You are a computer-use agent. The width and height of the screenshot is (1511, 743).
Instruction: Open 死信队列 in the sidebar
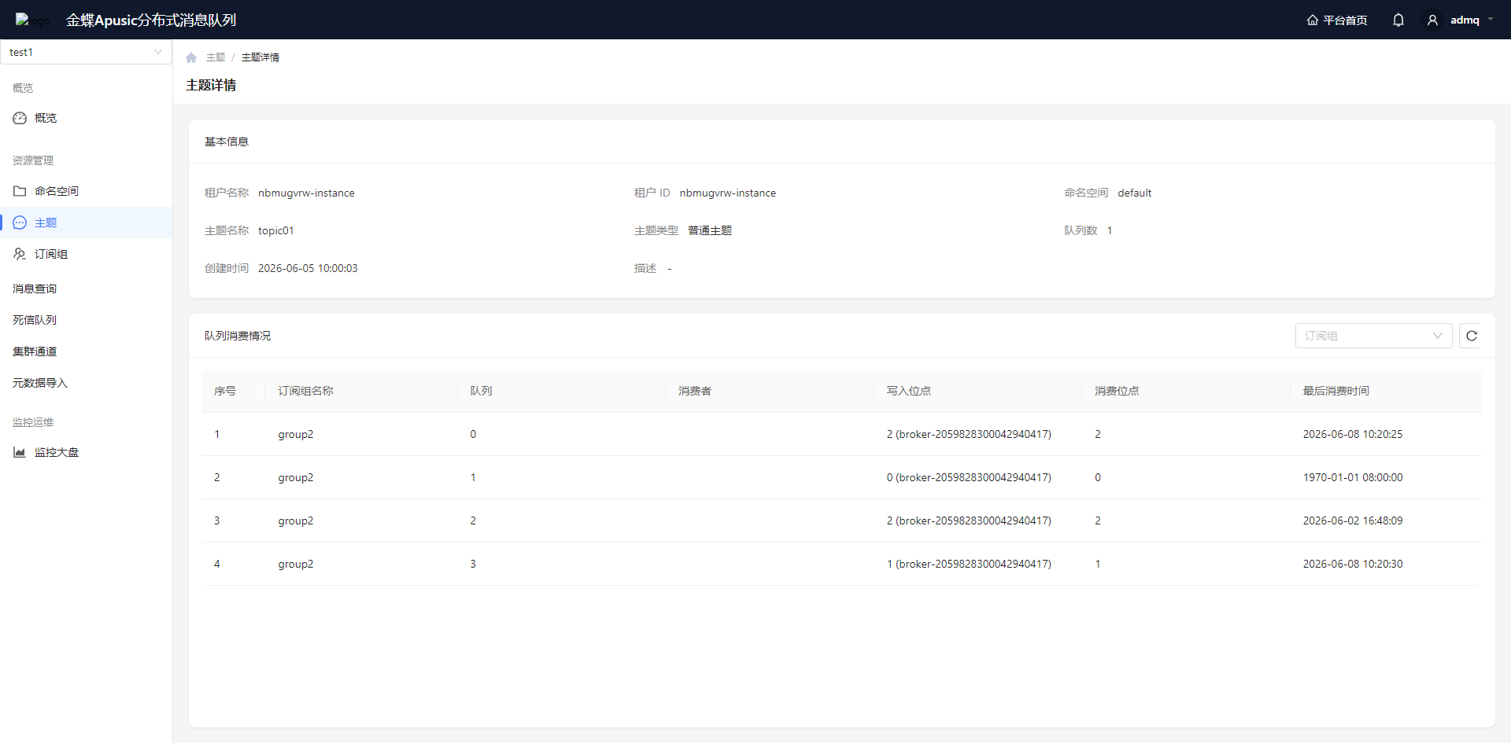click(x=86, y=320)
